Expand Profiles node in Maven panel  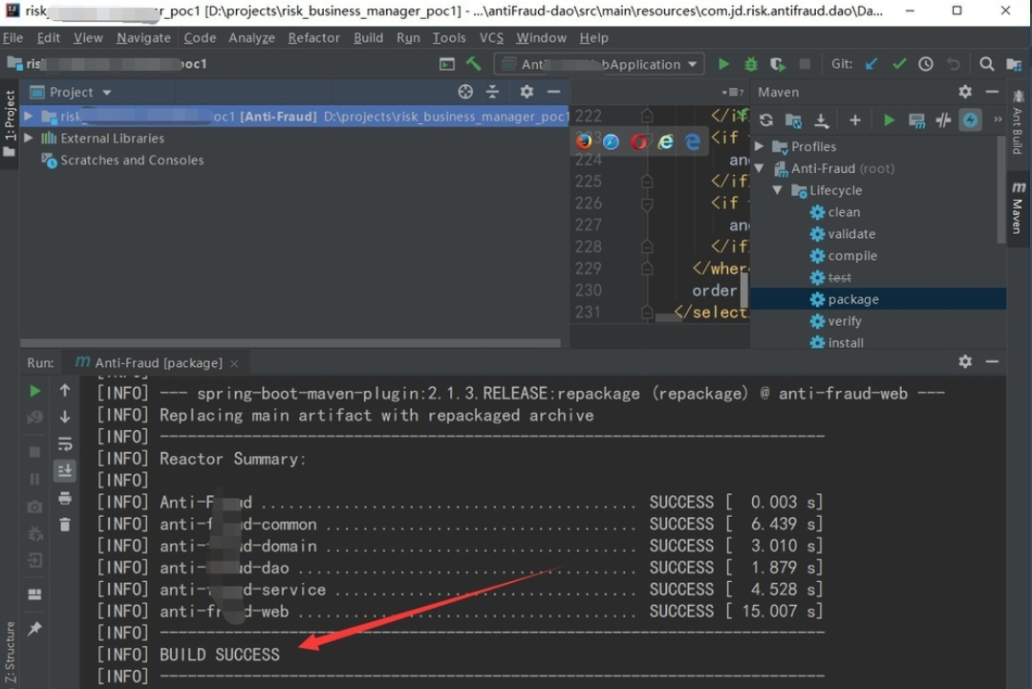[x=760, y=147]
